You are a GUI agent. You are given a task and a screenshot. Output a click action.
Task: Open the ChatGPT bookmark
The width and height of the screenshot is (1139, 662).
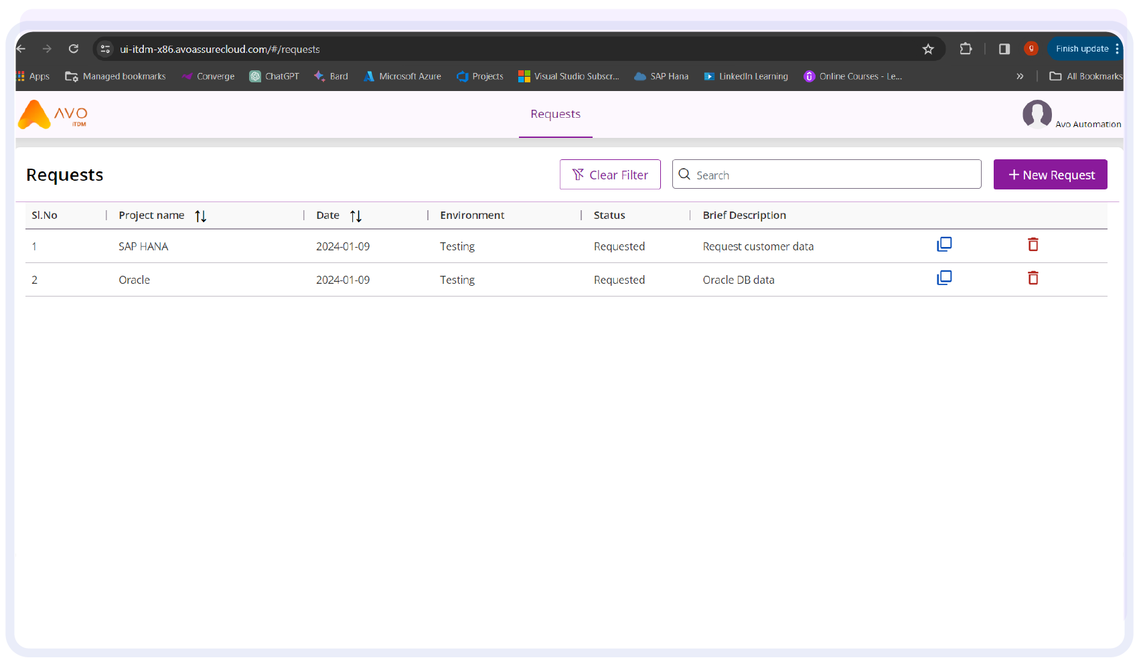point(274,76)
